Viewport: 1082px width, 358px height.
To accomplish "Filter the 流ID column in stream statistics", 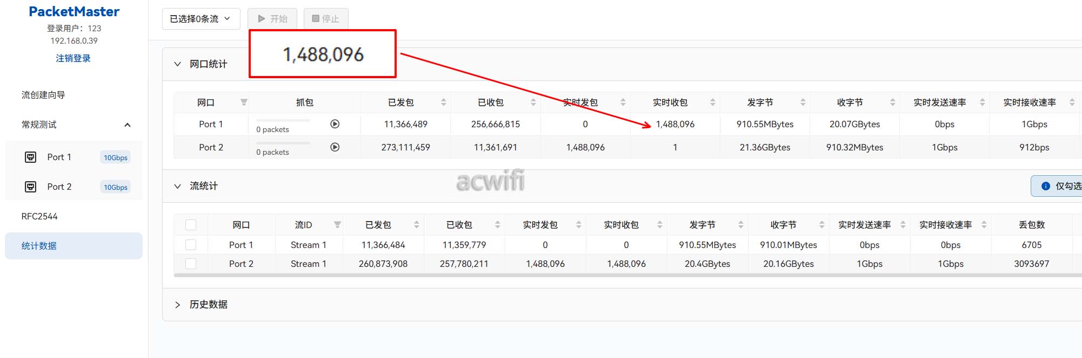I will tap(337, 225).
